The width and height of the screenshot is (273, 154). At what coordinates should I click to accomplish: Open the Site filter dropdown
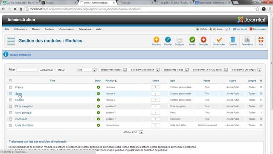(x=87, y=70)
